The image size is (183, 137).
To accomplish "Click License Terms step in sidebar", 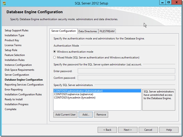I will [13, 45].
